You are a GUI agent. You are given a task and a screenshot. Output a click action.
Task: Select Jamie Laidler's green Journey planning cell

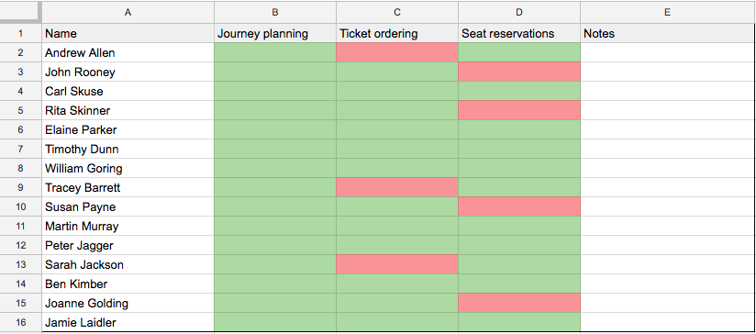(x=275, y=322)
